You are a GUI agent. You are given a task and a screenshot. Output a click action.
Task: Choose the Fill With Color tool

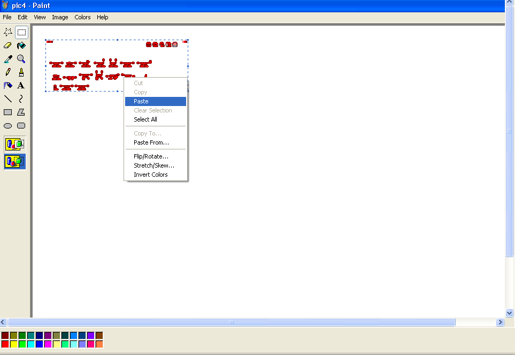pyautogui.click(x=21, y=45)
